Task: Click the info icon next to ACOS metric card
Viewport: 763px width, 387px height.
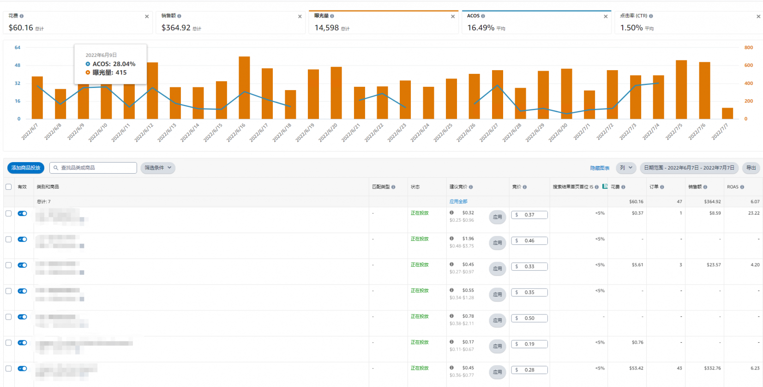Action: 483,16
